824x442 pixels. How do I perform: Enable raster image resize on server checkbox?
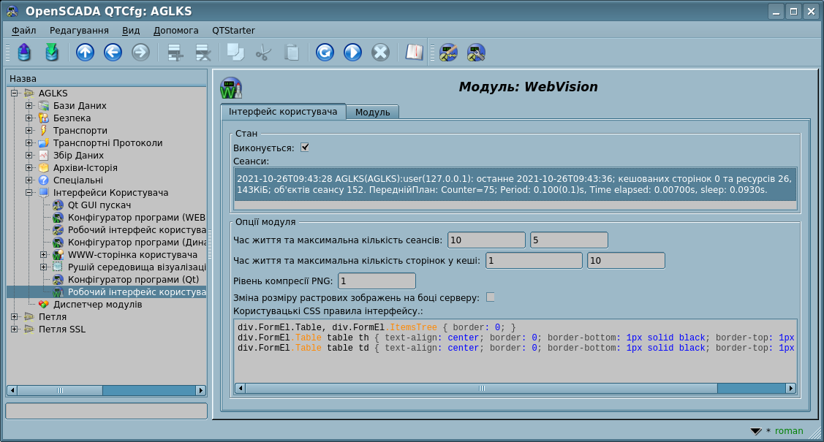[491, 297]
